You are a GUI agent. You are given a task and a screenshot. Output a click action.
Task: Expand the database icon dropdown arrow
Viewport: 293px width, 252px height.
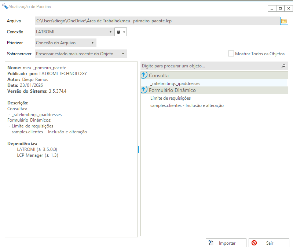point(124,32)
